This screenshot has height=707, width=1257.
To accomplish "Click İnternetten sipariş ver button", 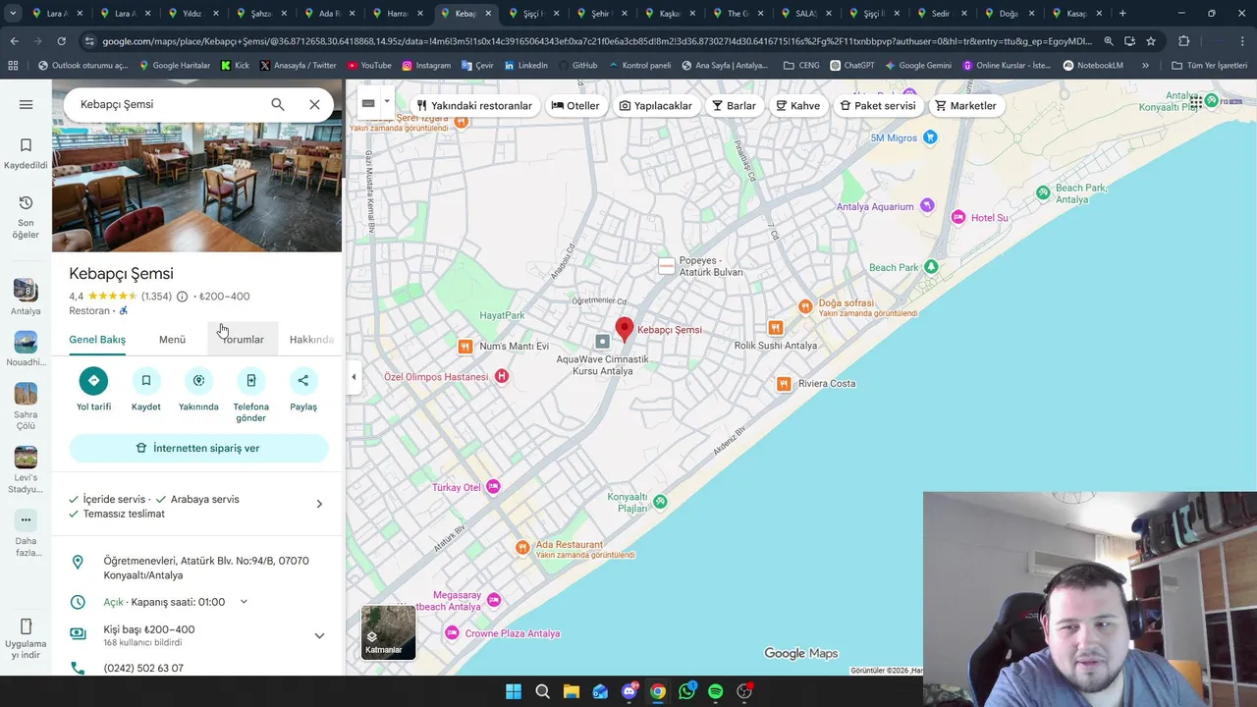I will (198, 448).
